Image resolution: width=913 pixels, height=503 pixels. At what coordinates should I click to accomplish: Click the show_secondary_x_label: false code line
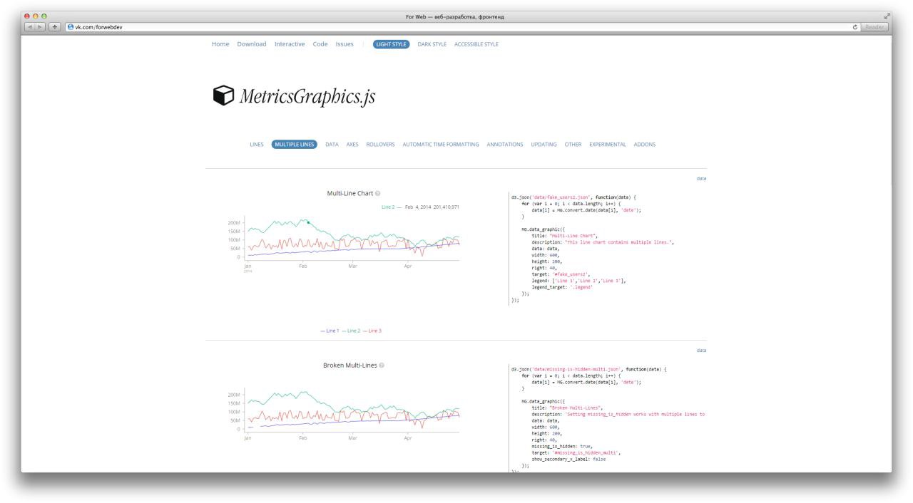point(568,459)
